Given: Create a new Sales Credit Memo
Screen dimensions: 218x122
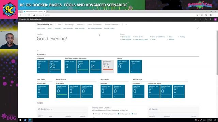Looking at the screenshot, I should pyautogui.click(x=157, y=37).
